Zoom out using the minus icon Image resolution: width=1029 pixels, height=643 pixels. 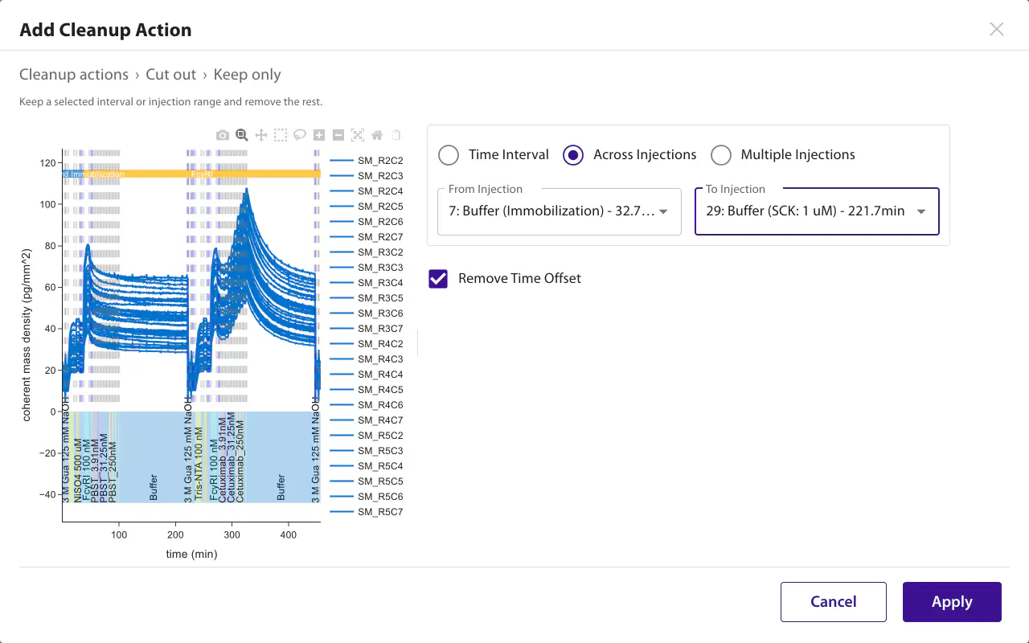point(338,135)
